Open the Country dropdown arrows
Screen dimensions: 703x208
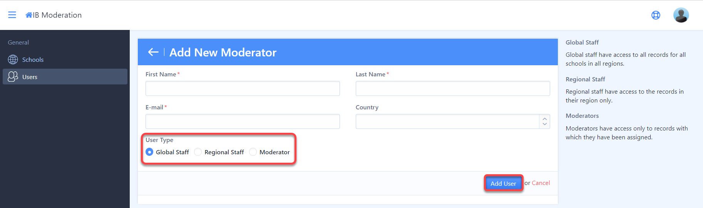point(544,121)
